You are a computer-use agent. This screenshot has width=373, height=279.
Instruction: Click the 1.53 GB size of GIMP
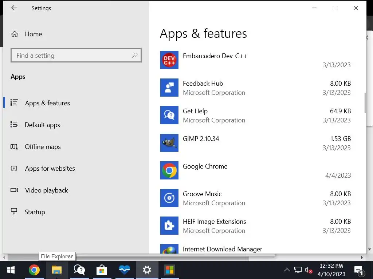(341, 138)
